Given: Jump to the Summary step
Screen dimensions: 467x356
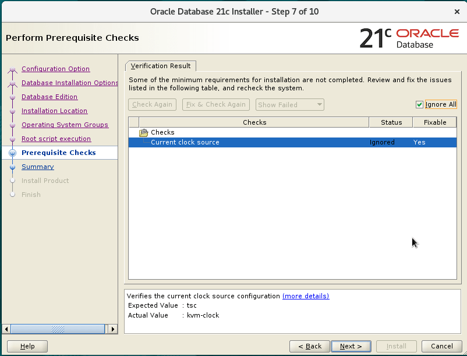Looking at the screenshot, I should click(38, 167).
